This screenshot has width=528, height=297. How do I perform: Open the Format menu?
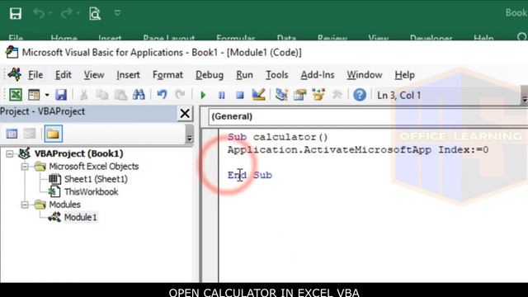click(167, 75)
